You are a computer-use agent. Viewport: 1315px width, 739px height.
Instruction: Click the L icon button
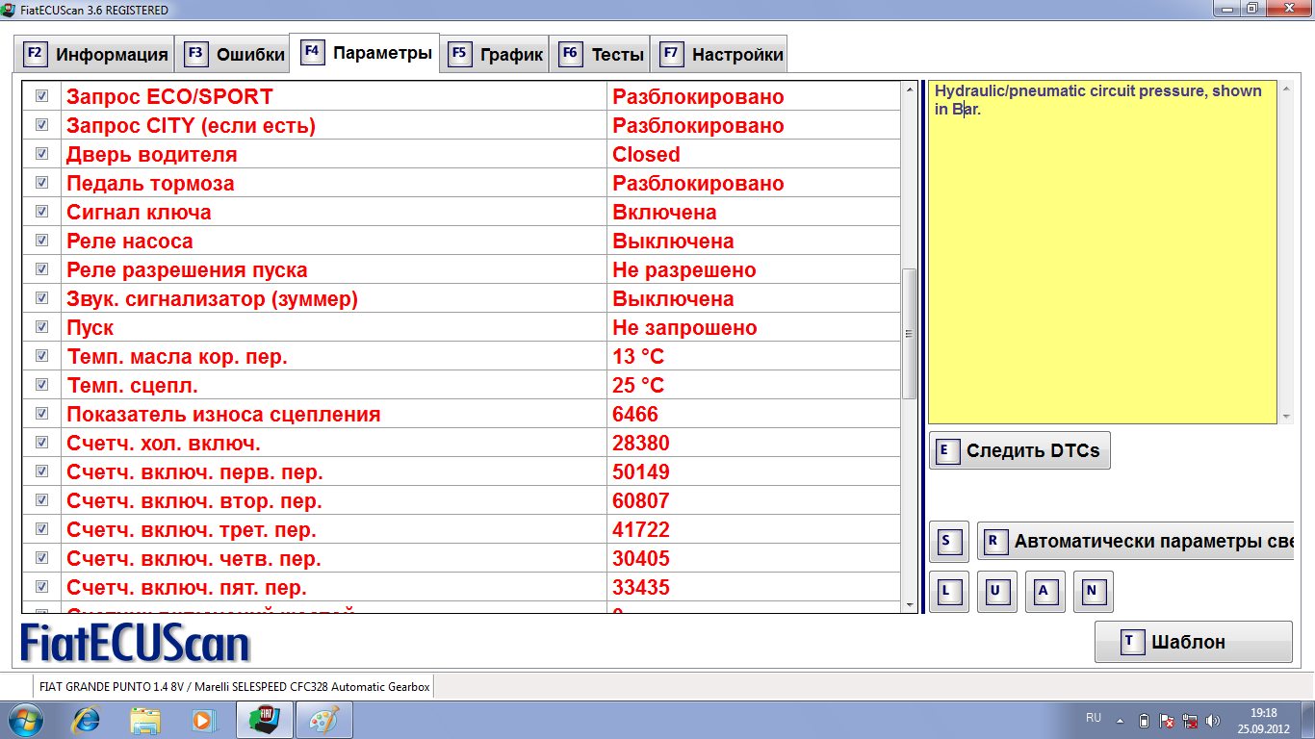click(x=949, y=592)
